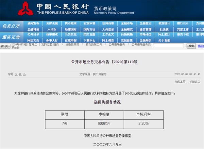This screenshot has height=149, width=204.
Task: Click the 中标利率 table header cell
Action: click(x=144, y=115)
